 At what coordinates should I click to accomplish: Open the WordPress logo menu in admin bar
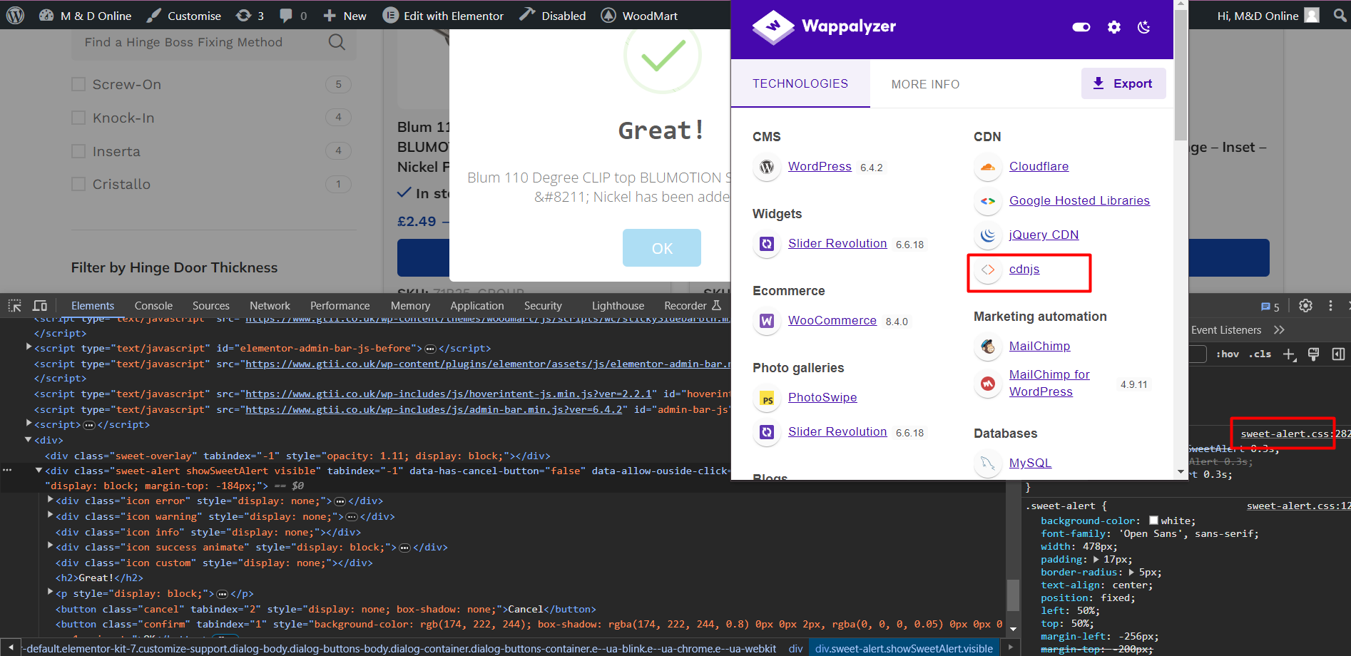coord(16,15)
